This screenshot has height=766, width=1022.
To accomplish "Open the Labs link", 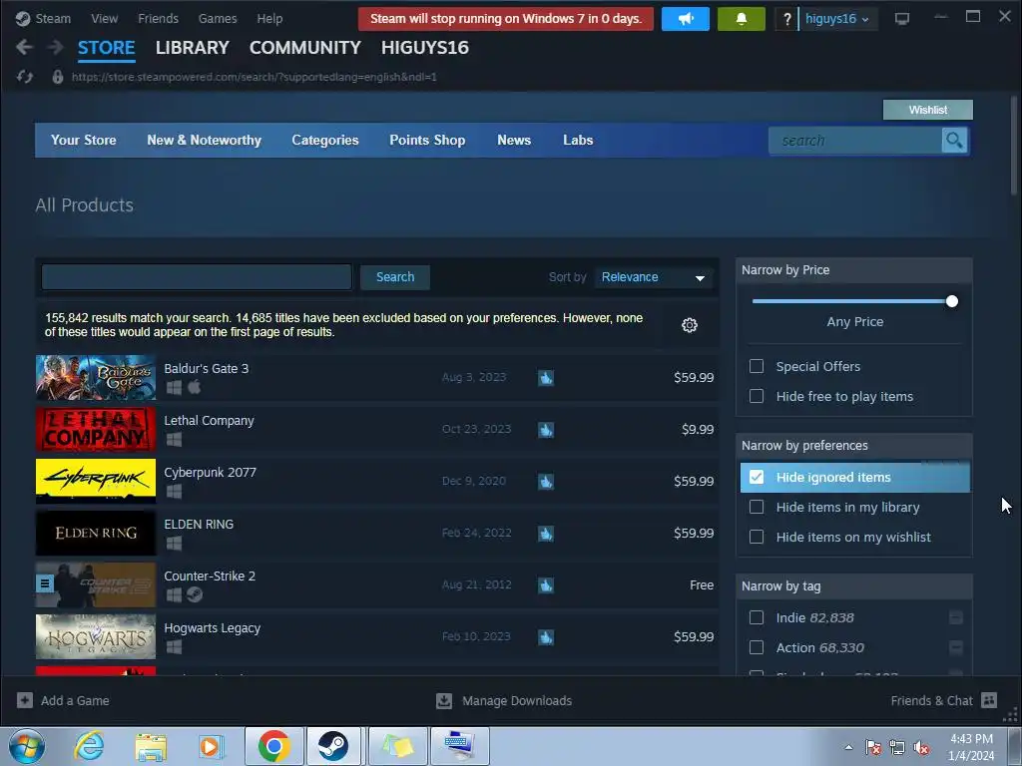I will (x=578, y=140).
